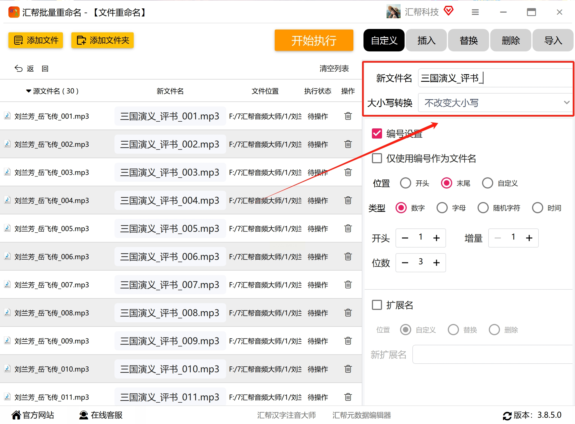Screen dimensions: 575x424
Task: Delete the 岳飞传_001.mp3 row with its trash icon
Action: [x=348, y=116]
